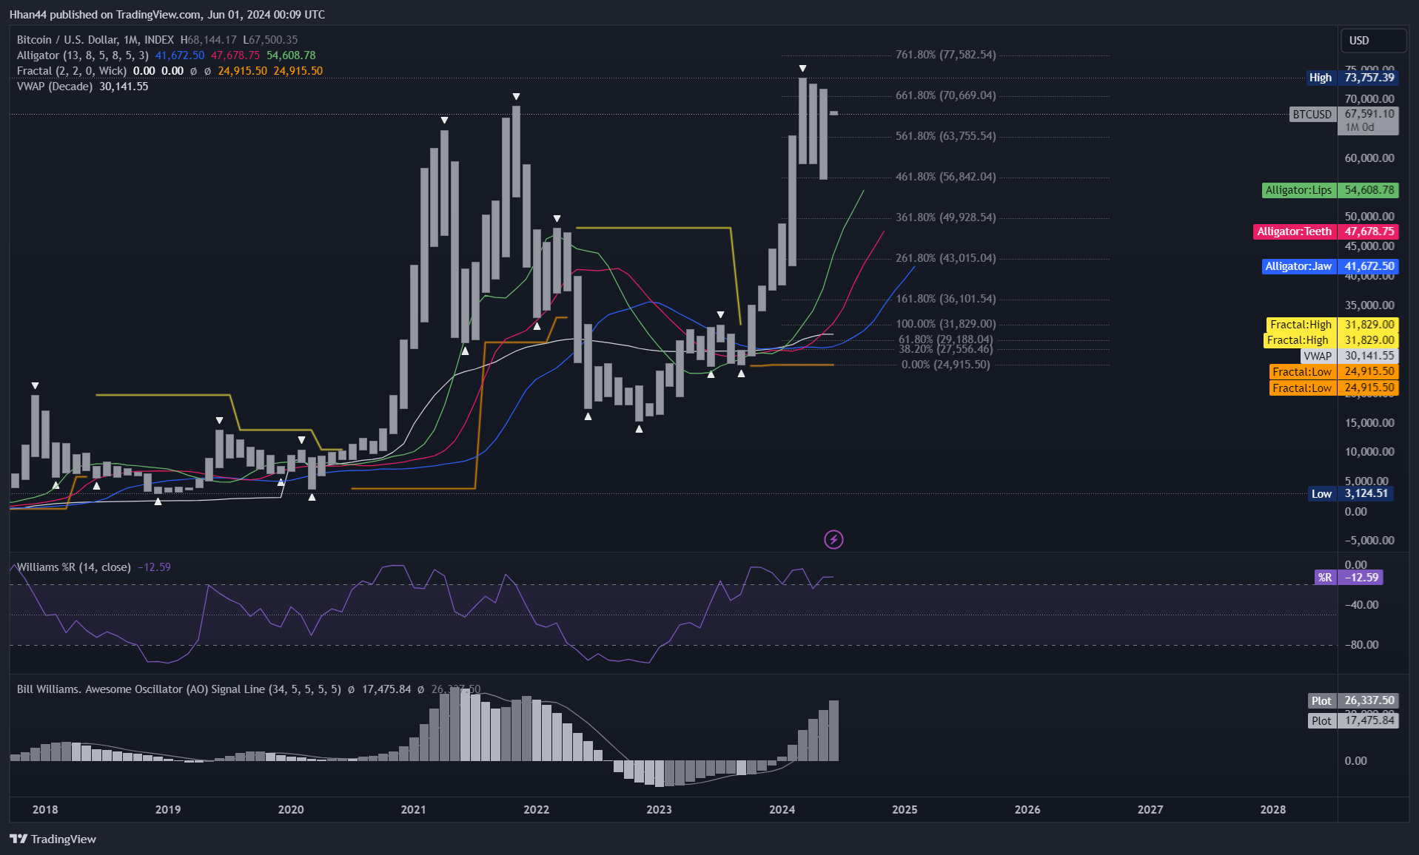This screenshot has height=855, width=1419.
Task: Click the Alligator:Lips 54,608.78 label
Action: point(1330,190)
